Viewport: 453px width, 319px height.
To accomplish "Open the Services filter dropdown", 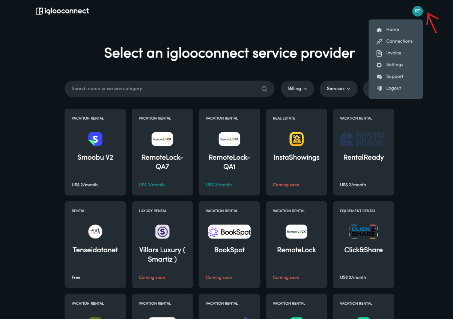I will point(339,89).
